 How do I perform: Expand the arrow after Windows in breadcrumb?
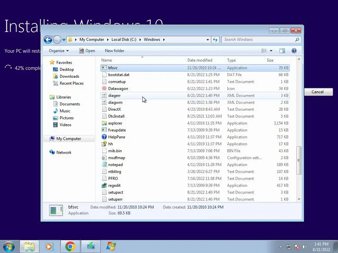164,40
